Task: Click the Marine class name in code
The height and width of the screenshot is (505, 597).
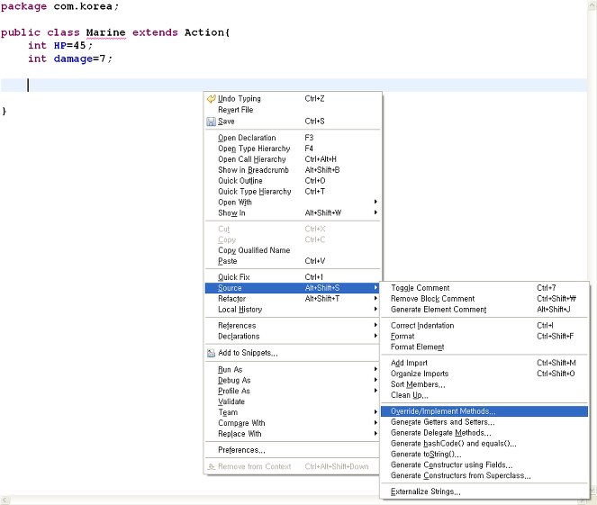Action: 106,32
